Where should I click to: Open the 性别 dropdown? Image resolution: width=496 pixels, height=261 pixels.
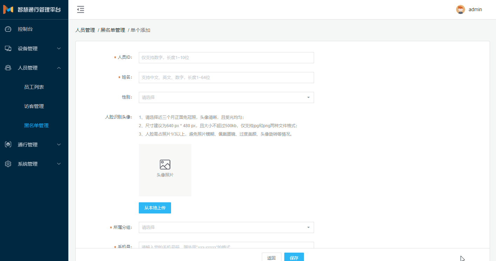[226, 97]
